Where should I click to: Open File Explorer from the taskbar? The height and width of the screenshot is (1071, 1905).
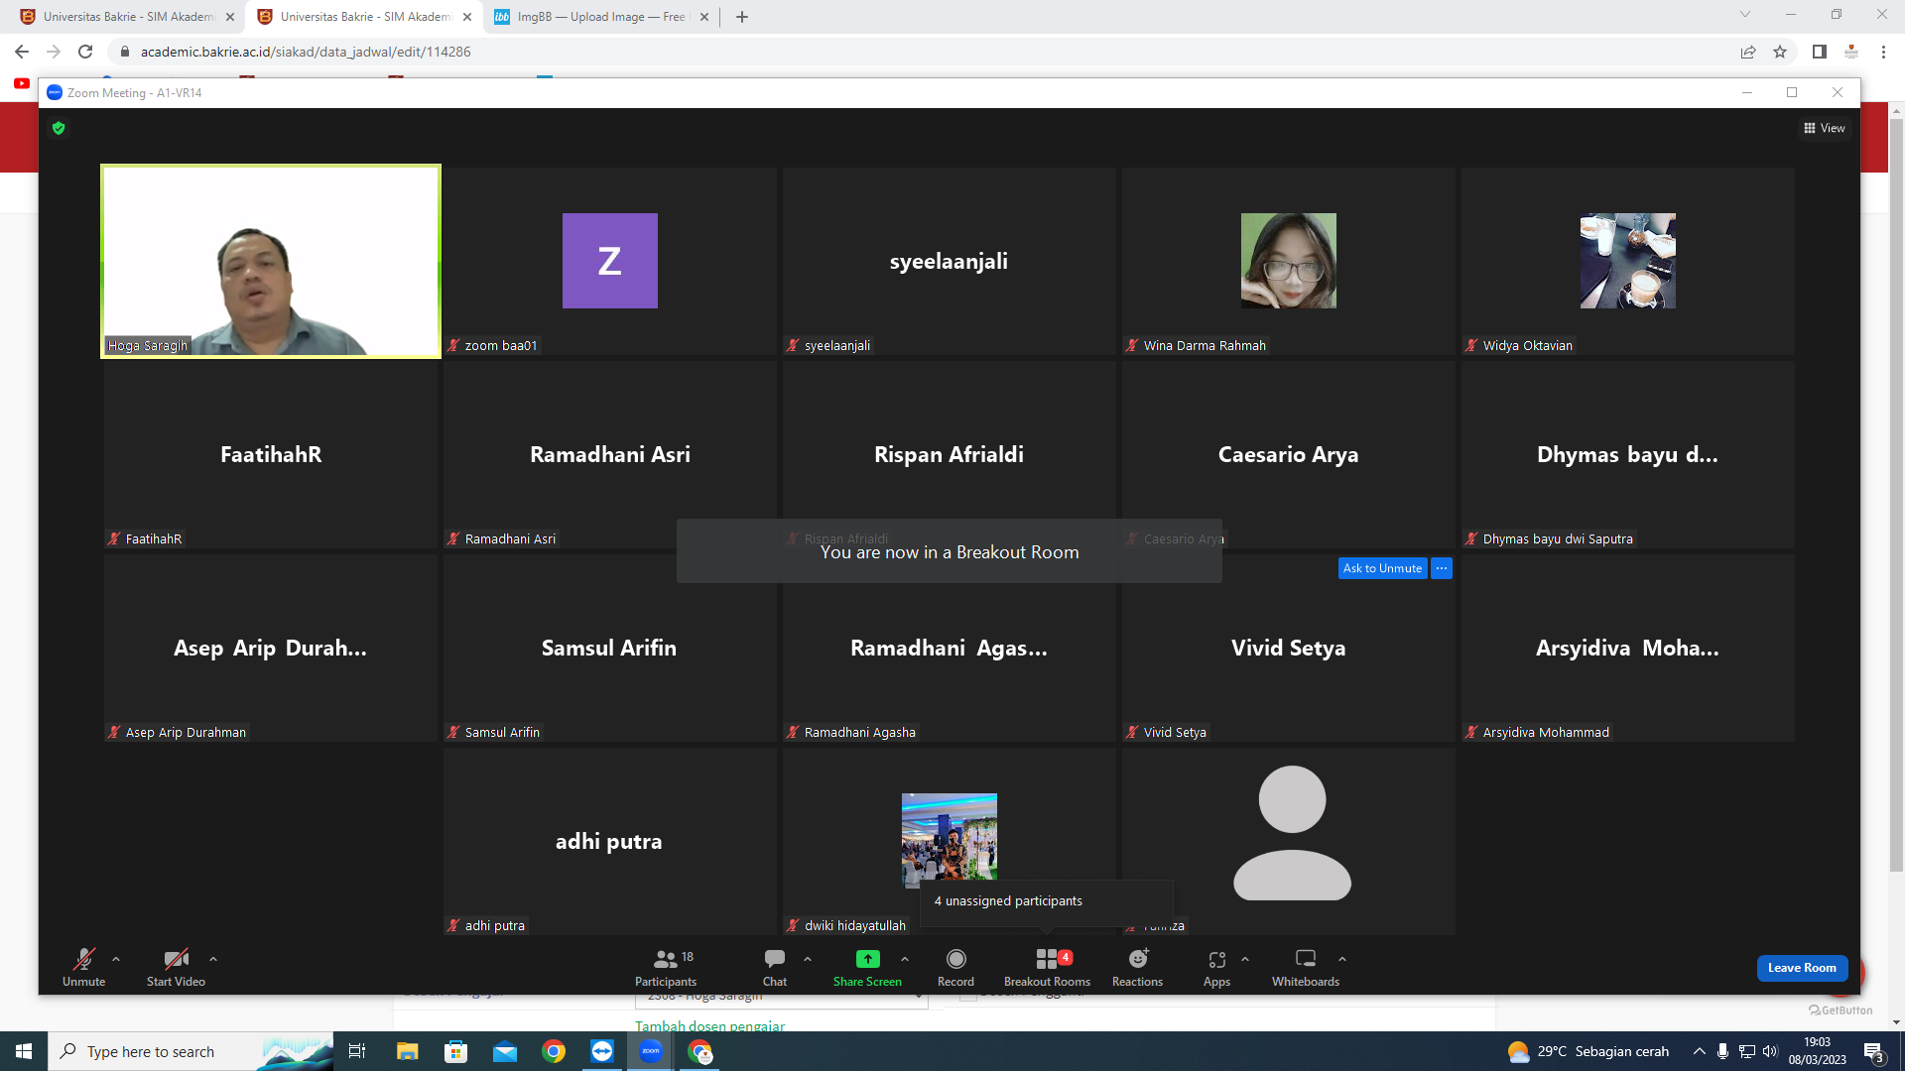point(407,1051)
